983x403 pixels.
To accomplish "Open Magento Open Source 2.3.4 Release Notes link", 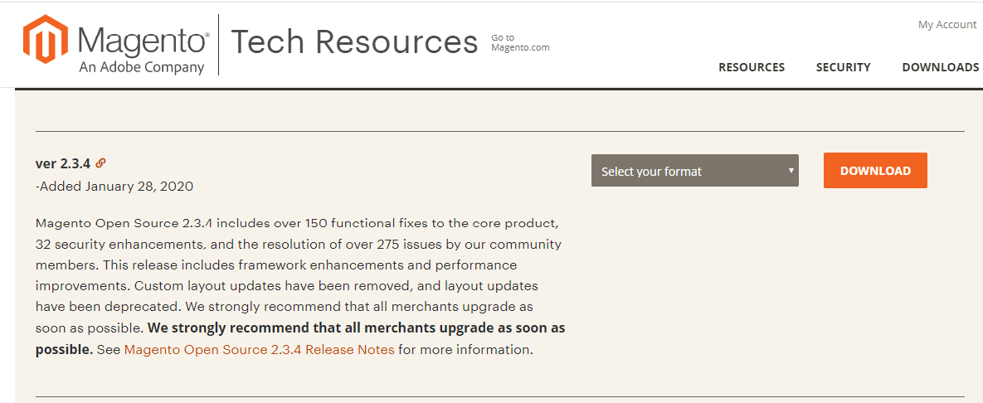I will (260, 350).
